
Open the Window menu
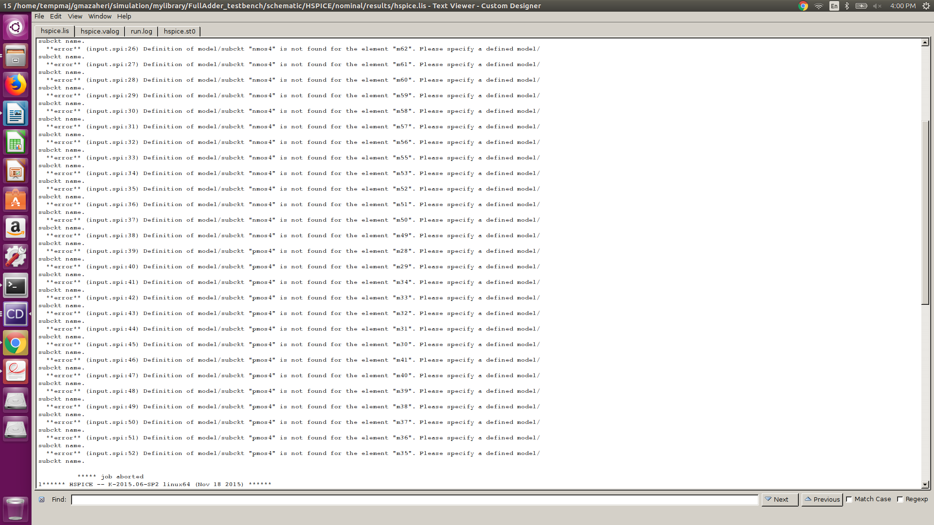100,16
